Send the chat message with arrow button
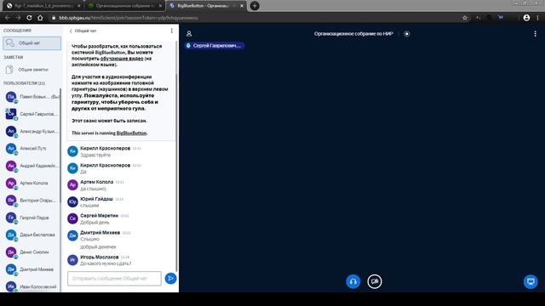Image resolution: width=545 pixels, height=306 pixels. point(170,278)
